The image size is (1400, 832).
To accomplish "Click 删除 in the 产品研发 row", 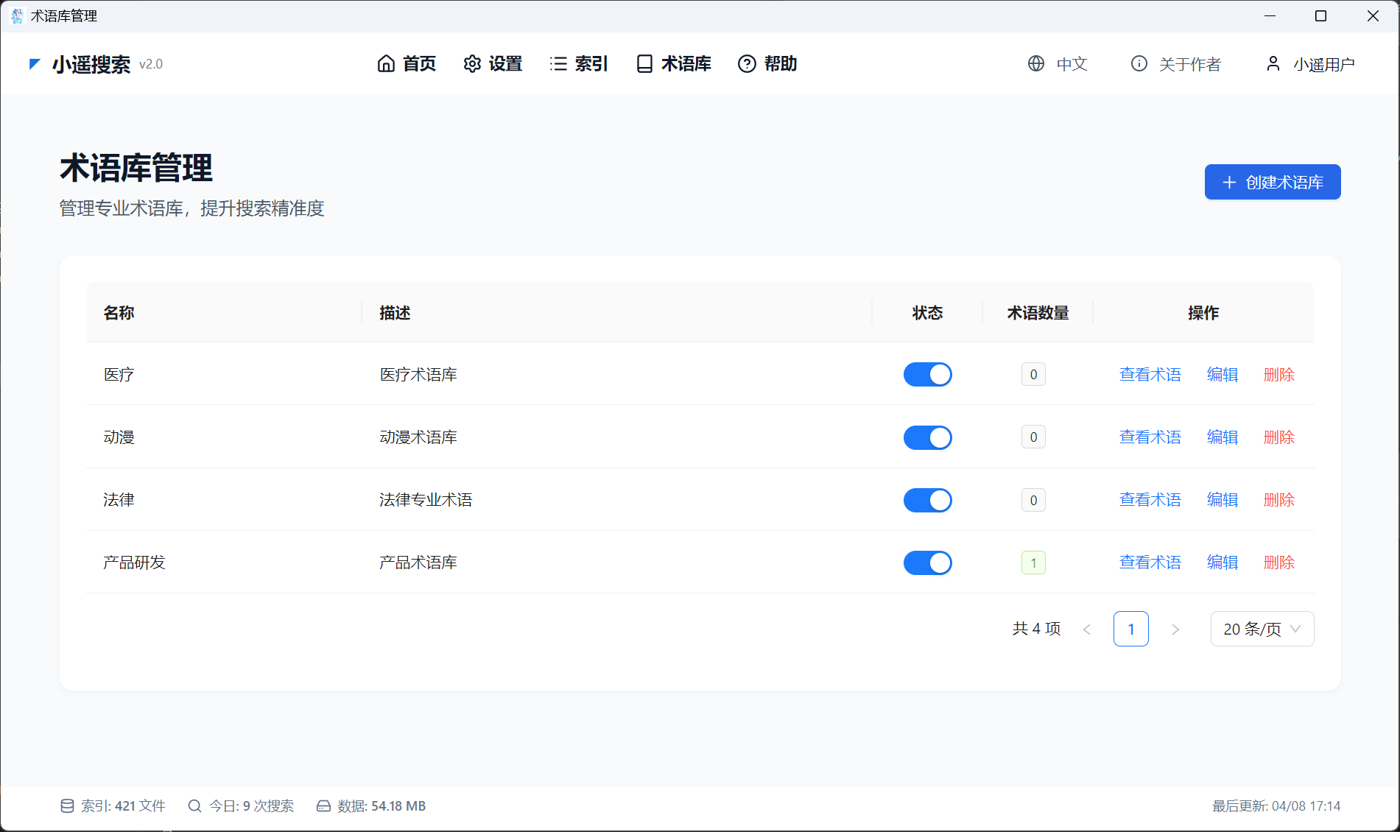I will tap(1279, 563).
